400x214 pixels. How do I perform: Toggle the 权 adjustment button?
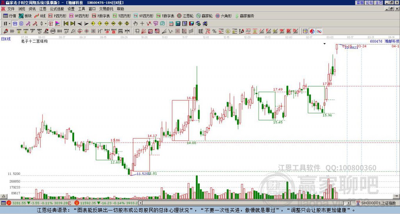coord(51,24)
